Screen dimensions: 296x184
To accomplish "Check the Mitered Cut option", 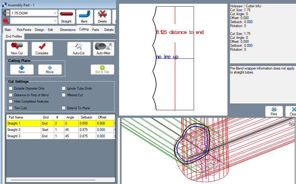I will 64,95.
